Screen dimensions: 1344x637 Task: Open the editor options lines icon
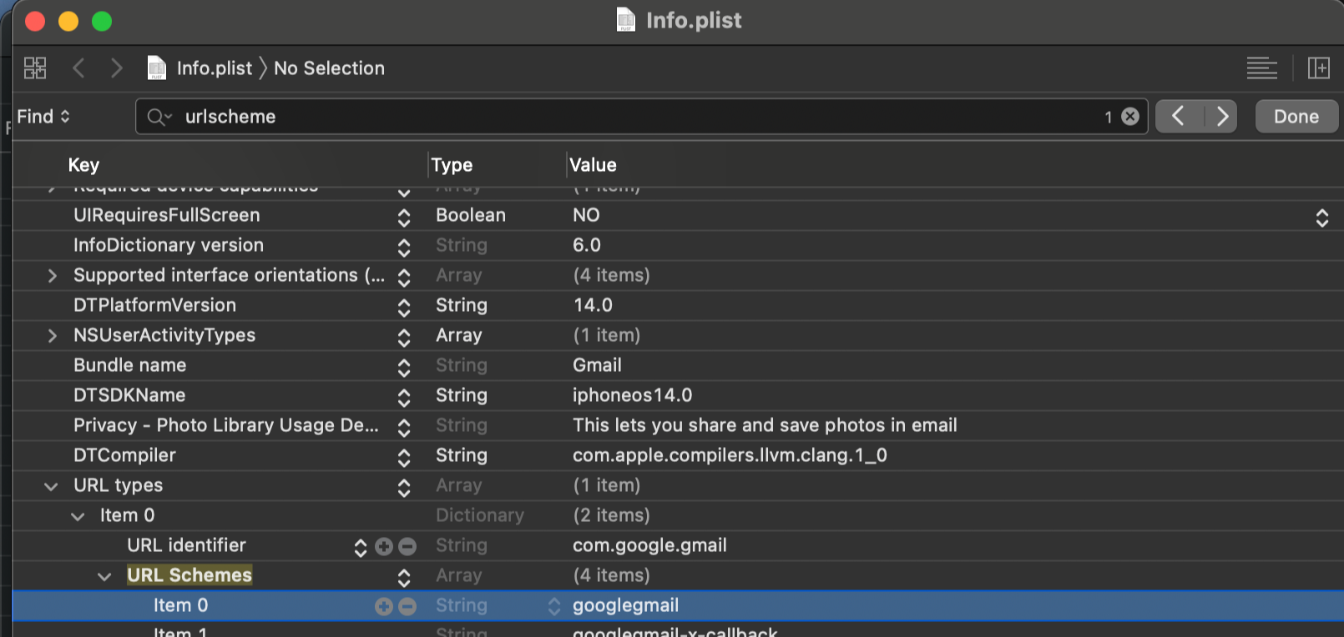click(x=1261, y=68)
